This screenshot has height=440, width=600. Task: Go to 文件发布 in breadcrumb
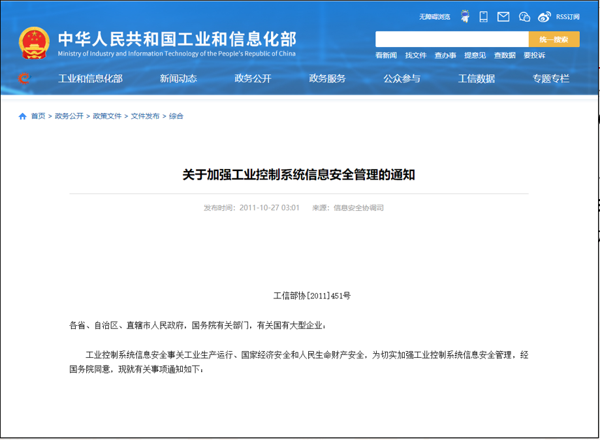(145, 116)
